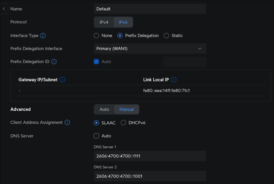This screenshot has height=184, width=274.
Task: Click the Name input field
Action: tap(150, 9)
